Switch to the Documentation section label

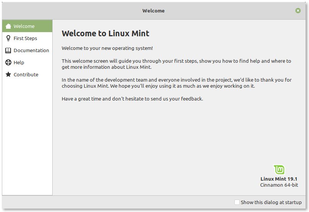[x=31, y=50]
